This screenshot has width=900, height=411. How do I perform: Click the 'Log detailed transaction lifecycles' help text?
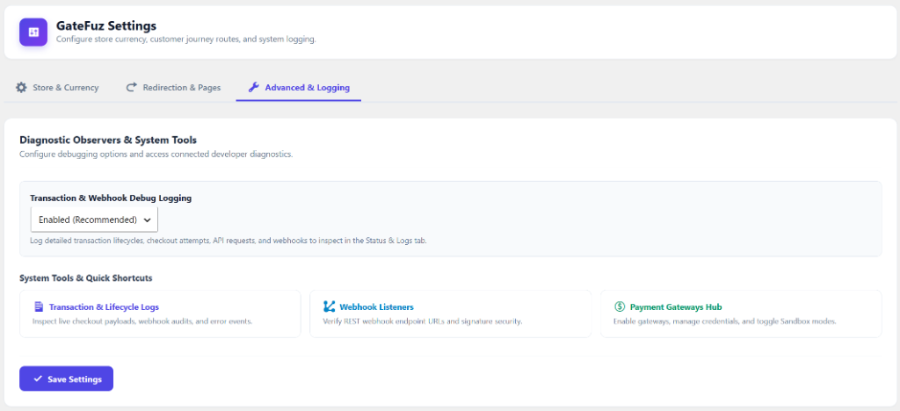coord(229,241)
